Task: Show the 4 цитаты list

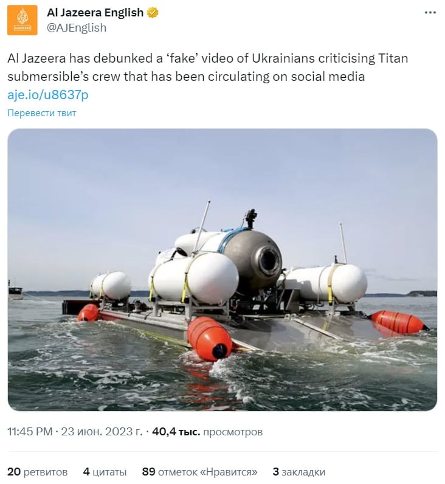Action: (105, 472)
